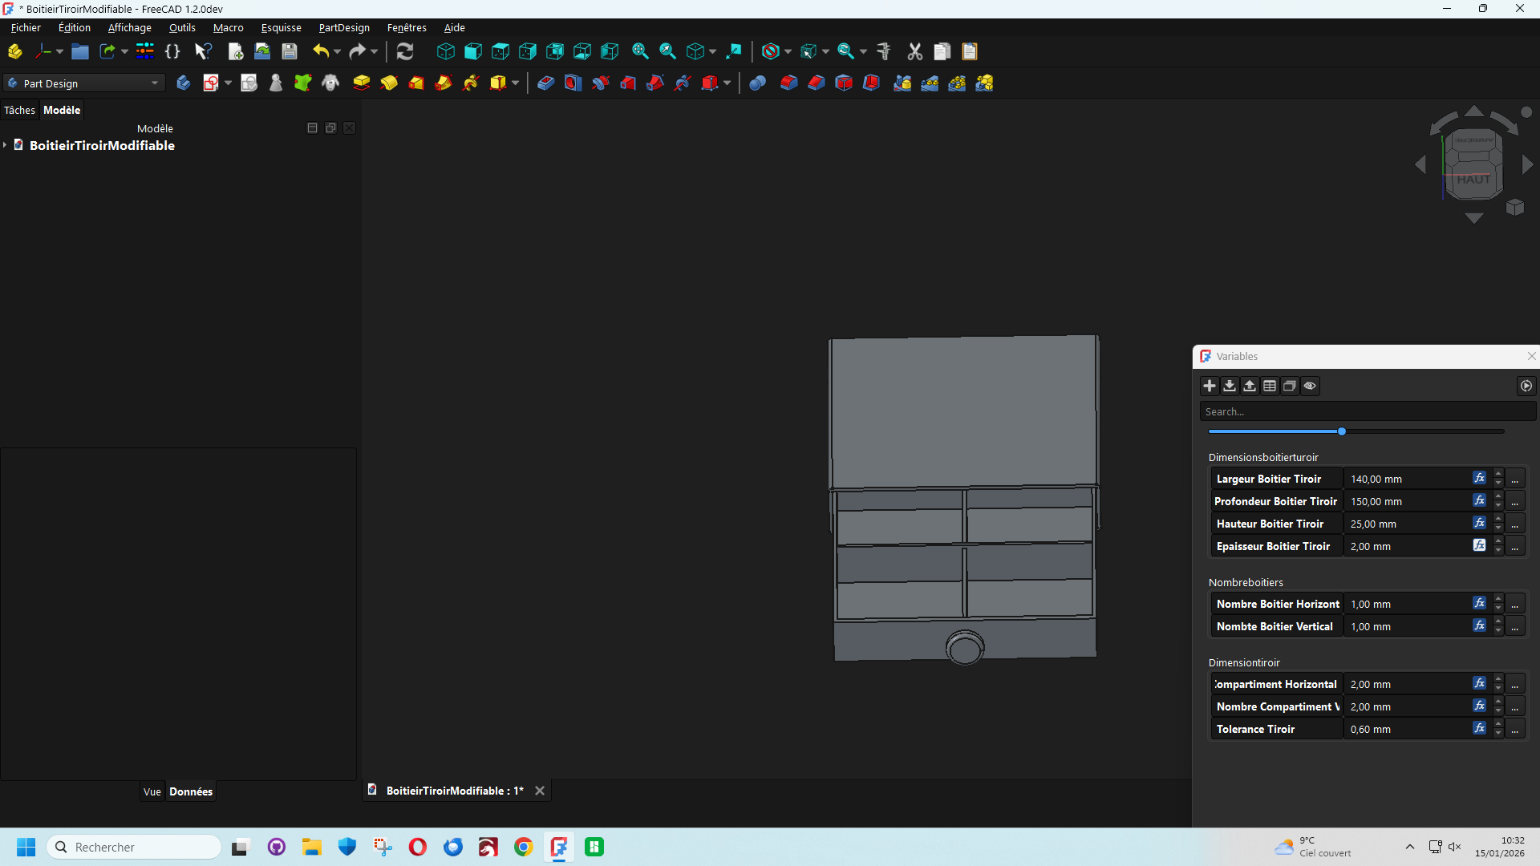Open the Part Design workbench dropdown
Screen dimensions: 1540x866
coord(84,83)
